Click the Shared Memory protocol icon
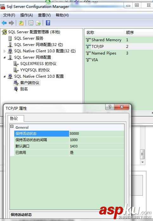153x221 pixels. tap(88, 40)
